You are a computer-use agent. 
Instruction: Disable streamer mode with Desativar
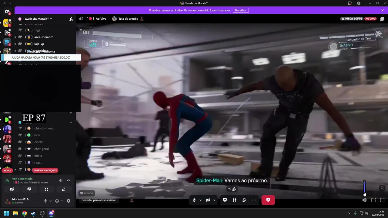click(241, 10)
